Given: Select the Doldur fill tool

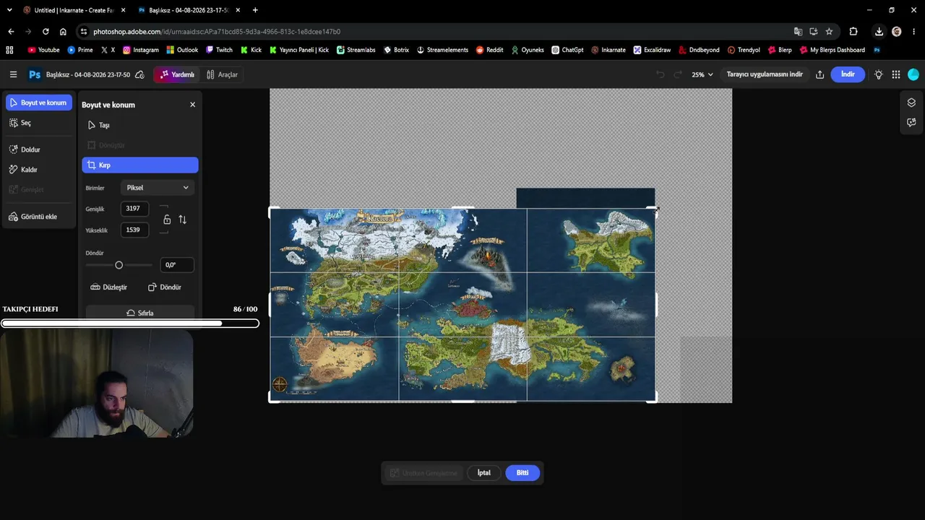Looking at the screenshot, I should pyautogui.click(x=39, y=149).
